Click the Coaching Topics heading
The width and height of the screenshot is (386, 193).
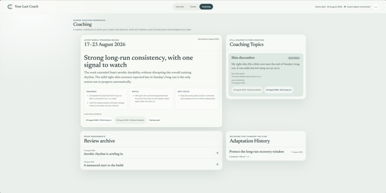[x=247, y=45]
